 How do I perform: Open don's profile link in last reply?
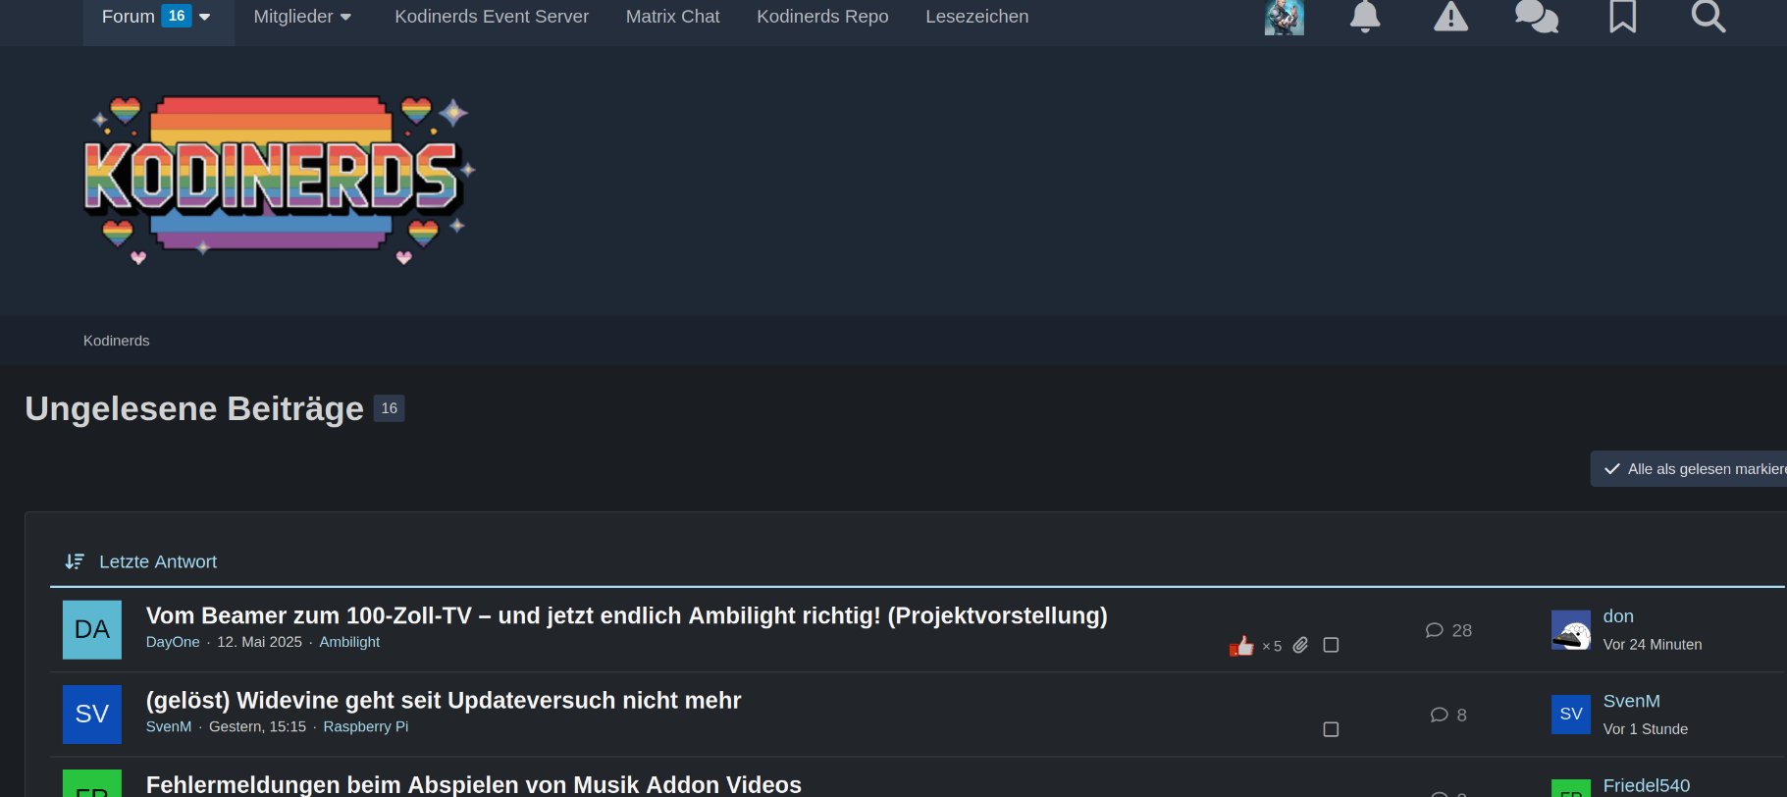[1618, 616]
